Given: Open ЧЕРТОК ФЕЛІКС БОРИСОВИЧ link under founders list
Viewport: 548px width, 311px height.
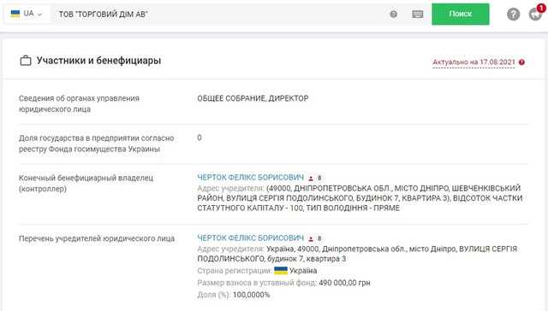Looking at the screenshot, I should click(251, 238).
